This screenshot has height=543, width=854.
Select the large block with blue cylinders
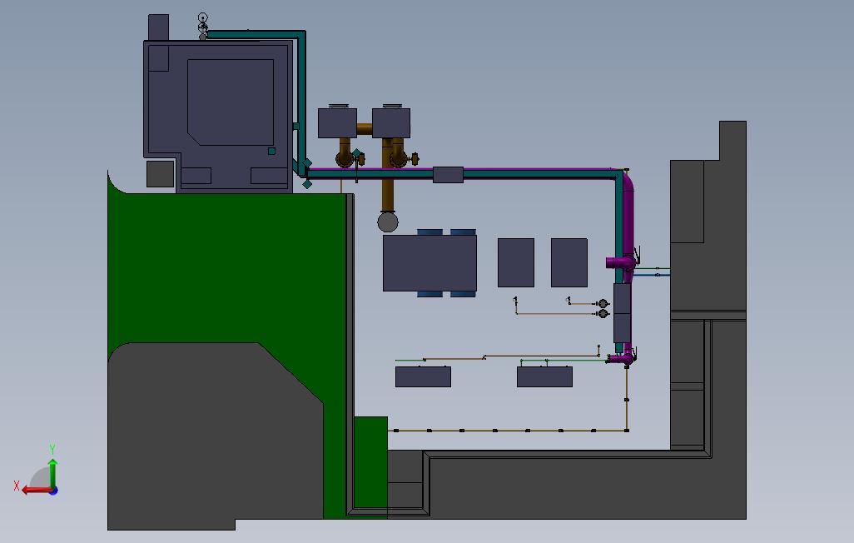pyautogui.click(x=429, y=263)
